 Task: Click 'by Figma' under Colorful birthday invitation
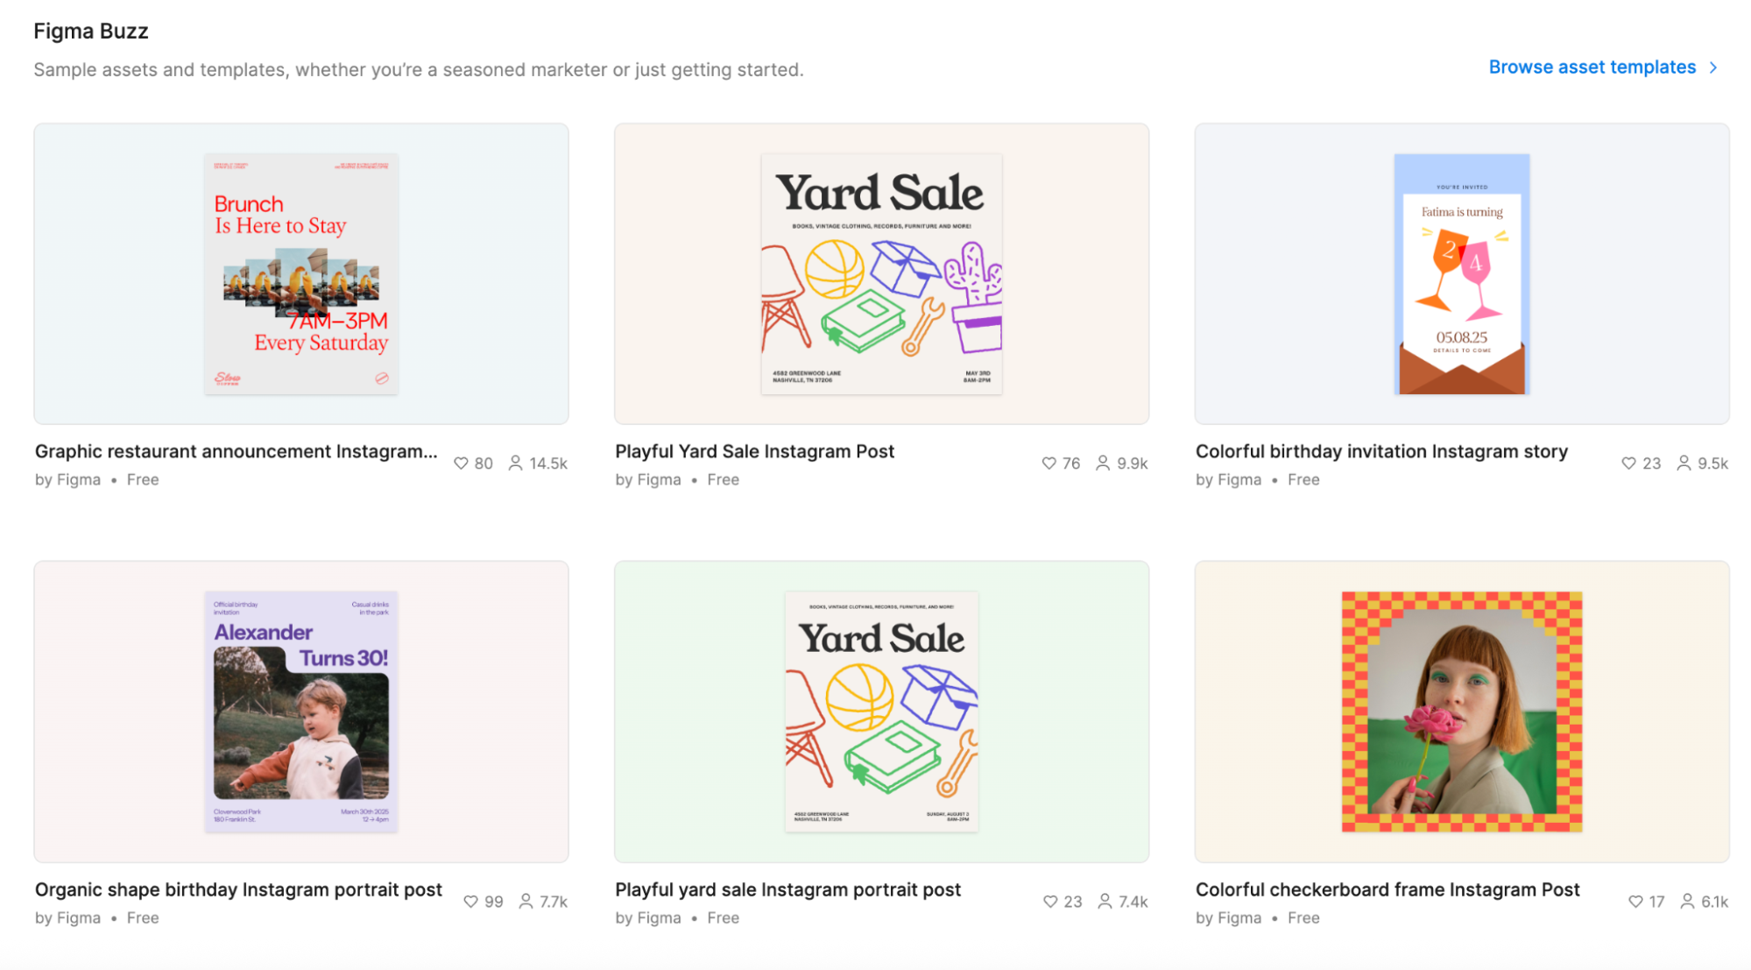(1228, 479)
